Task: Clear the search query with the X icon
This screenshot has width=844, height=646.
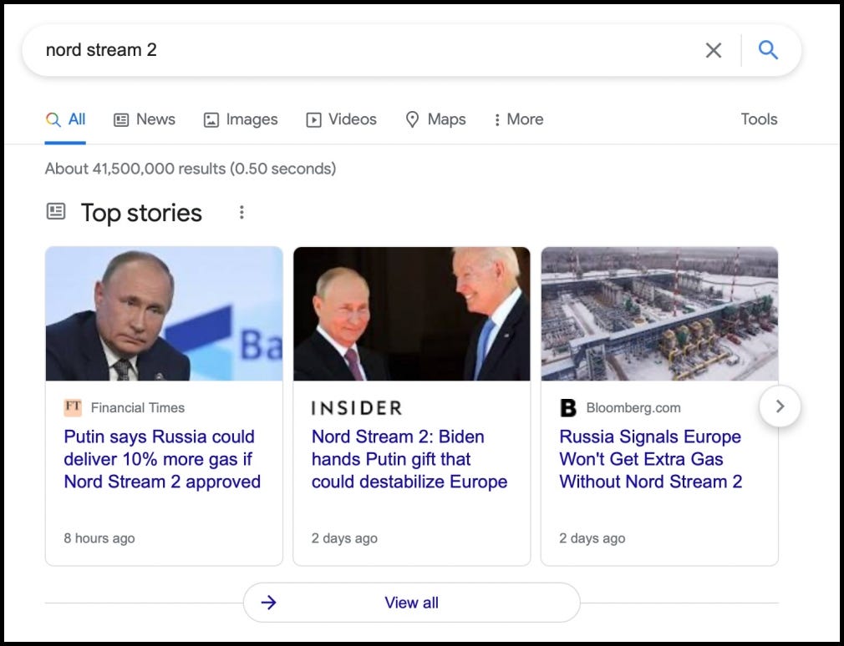Action: point(713,50)
